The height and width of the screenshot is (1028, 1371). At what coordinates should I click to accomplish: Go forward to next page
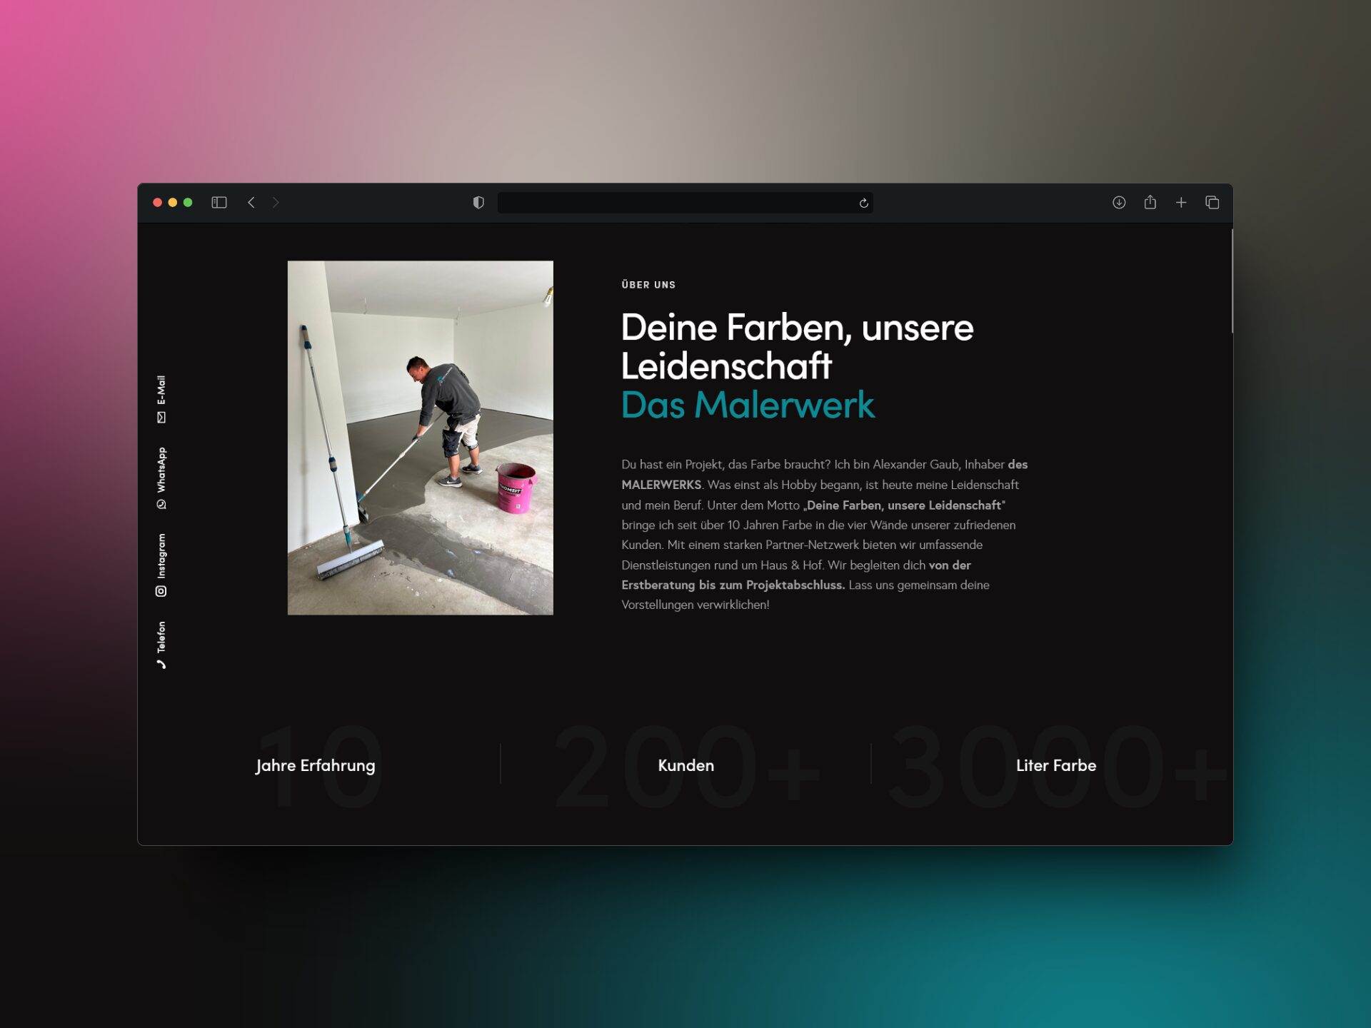[276, 203]
